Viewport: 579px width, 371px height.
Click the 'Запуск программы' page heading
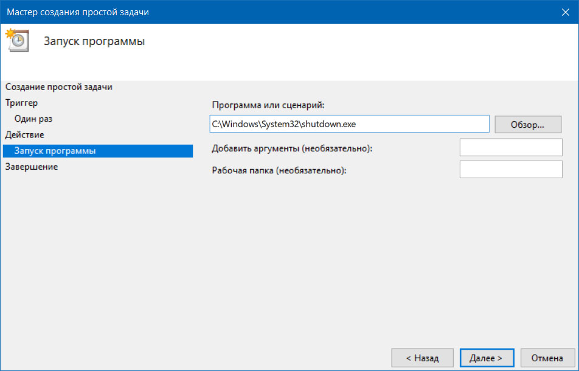(94, 41)
